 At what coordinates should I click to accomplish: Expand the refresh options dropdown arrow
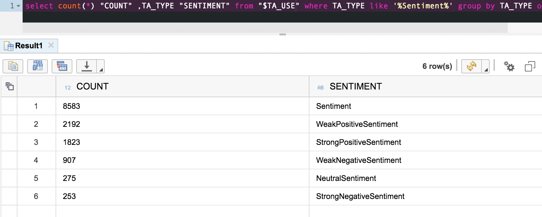486,69
